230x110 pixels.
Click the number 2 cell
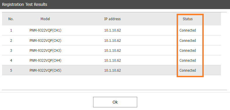11,40
